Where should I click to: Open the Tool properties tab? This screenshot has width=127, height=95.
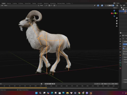(x=120, y=36)
